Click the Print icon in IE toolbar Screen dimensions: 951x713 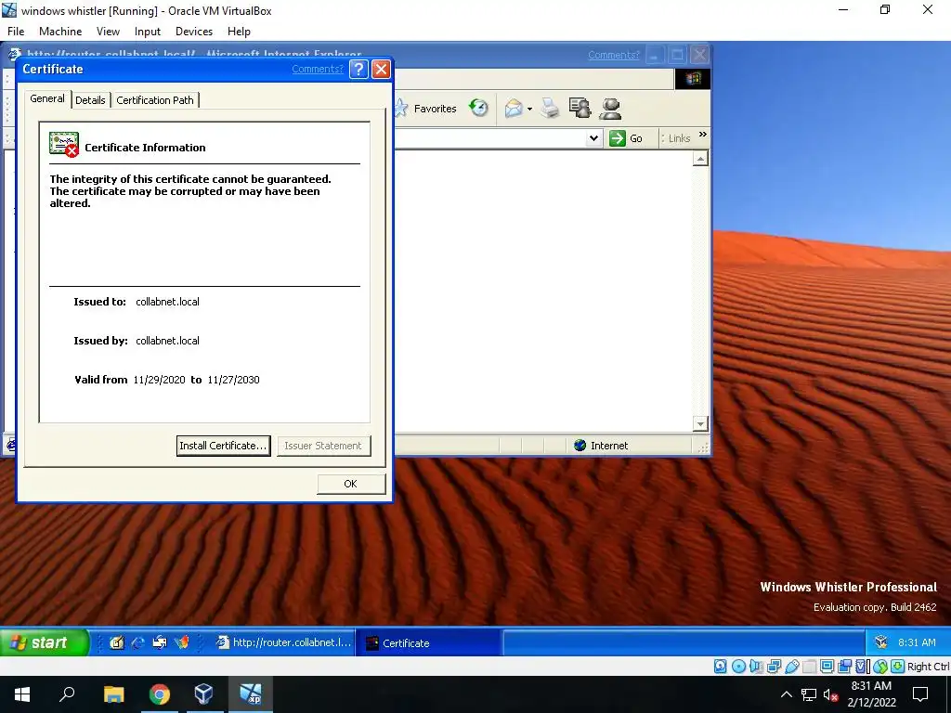[x=550, y=108]
